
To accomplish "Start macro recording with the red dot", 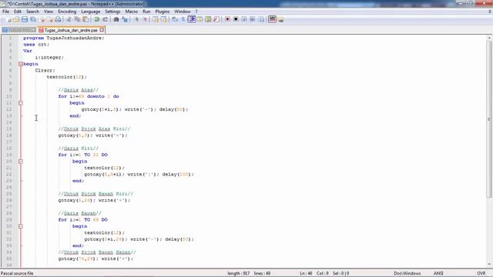I will tap(227, 19).
